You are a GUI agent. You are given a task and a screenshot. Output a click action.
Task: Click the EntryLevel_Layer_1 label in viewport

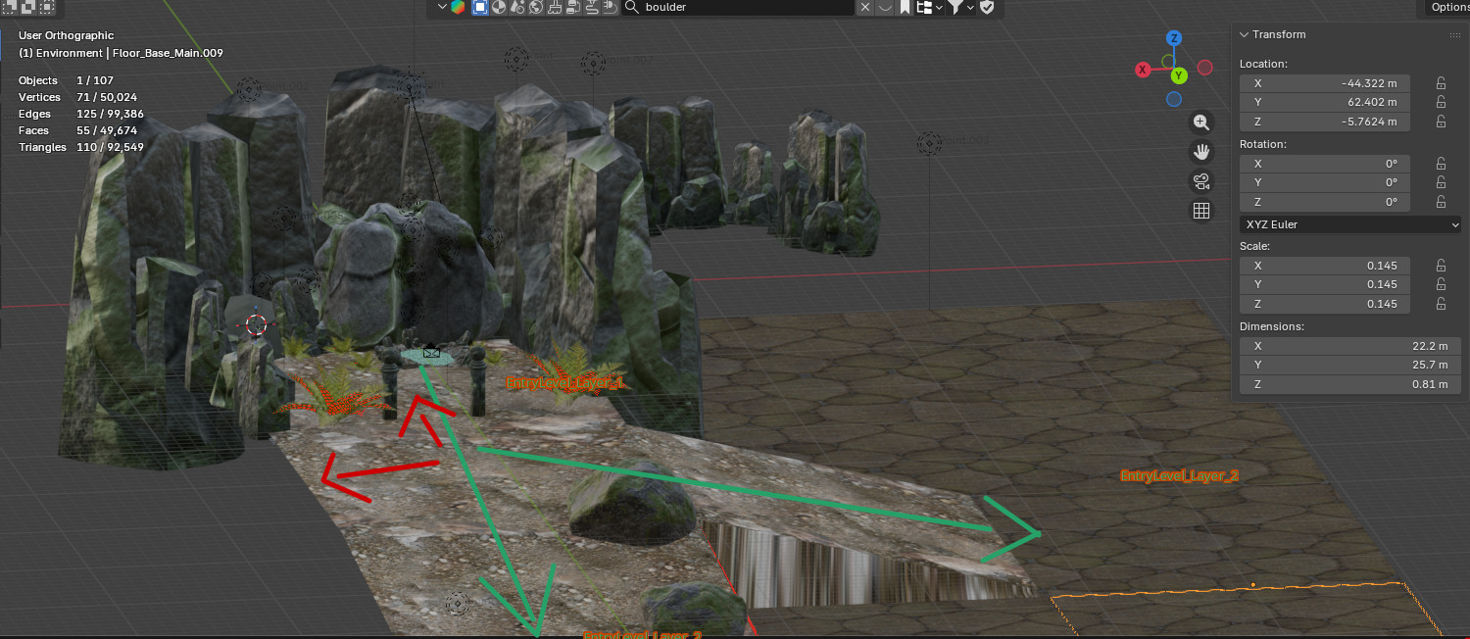(x=564, y=382)
